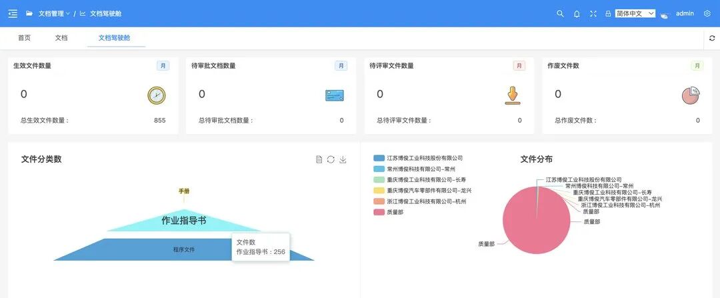
Task: Click the 月 tag on 待评审文件数量 card
Action: click(x=519, y=65)
